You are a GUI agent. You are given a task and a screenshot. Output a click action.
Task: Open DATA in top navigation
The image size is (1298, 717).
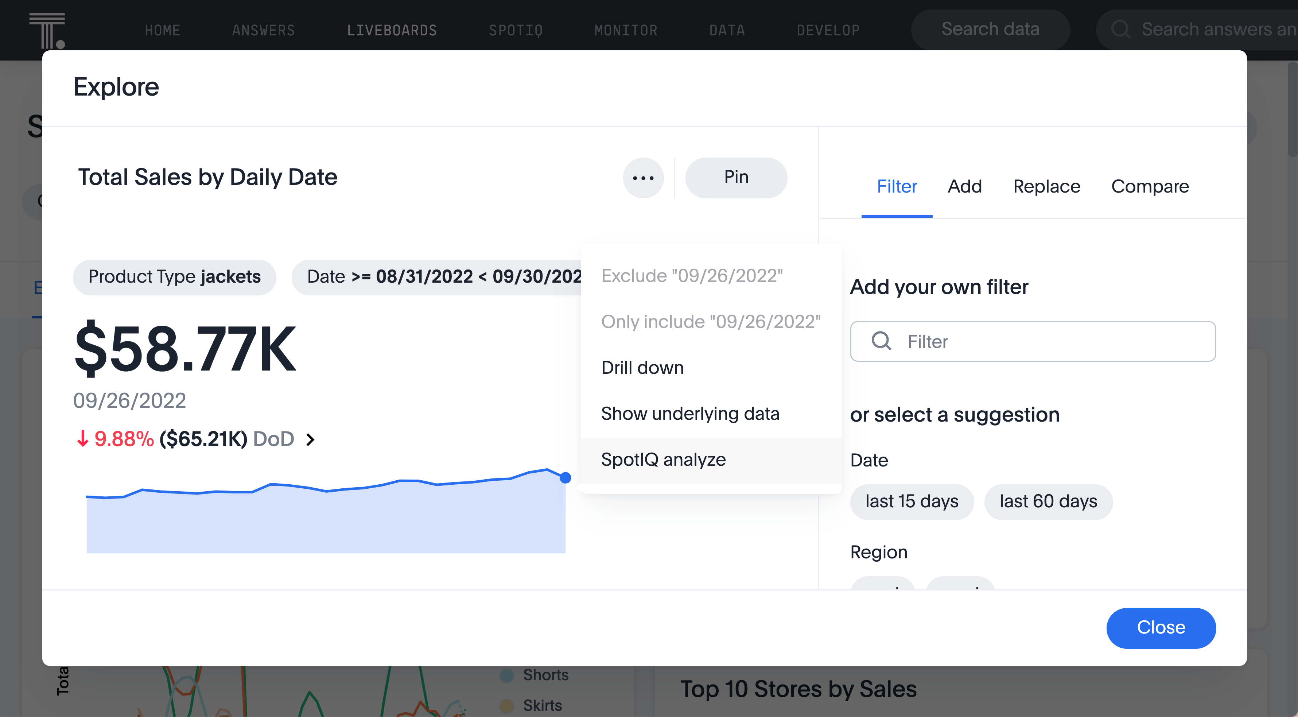(x=727, y=30)
